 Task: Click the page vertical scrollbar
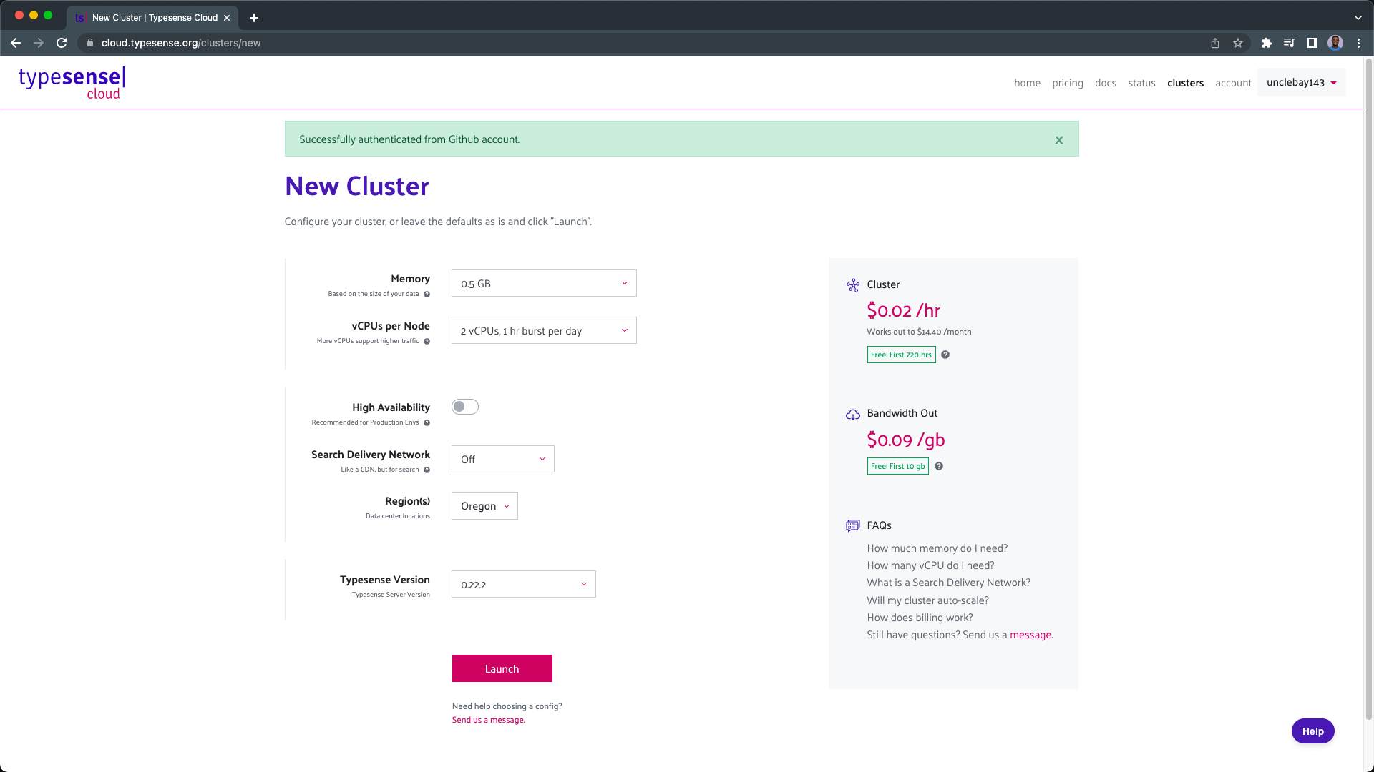(1368, 390)
